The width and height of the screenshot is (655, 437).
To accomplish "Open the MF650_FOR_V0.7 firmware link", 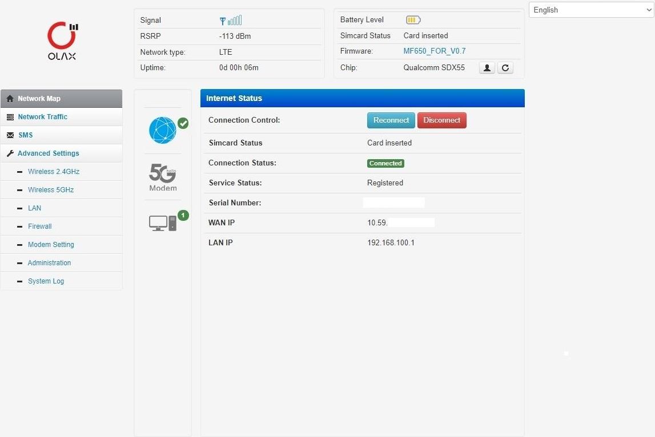I will click(x=435, y=51).
